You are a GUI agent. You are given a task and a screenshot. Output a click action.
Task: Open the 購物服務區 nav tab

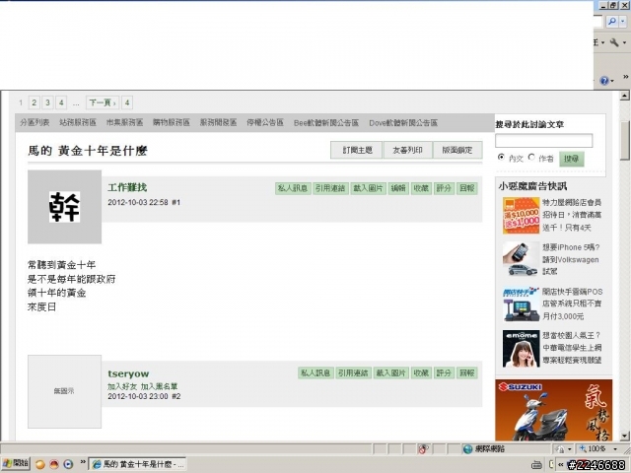(x=172, y=122)
